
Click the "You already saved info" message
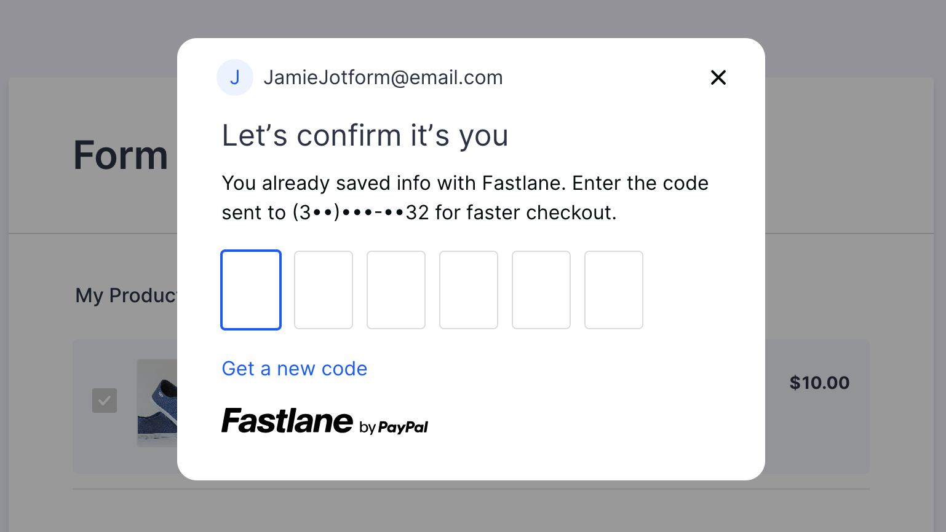(464, 183)
